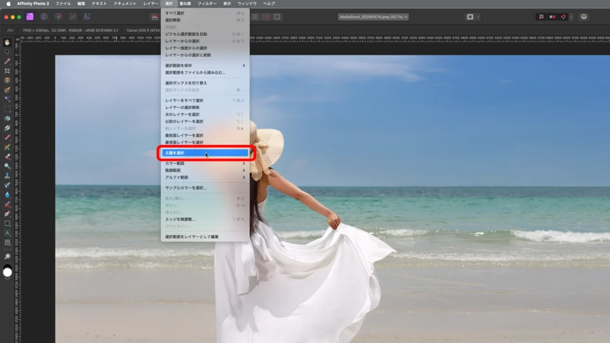Switch to the Liquify persona icon
This screenshot has width=610, height=343.
pyautogui.click(x=43, y=17)
